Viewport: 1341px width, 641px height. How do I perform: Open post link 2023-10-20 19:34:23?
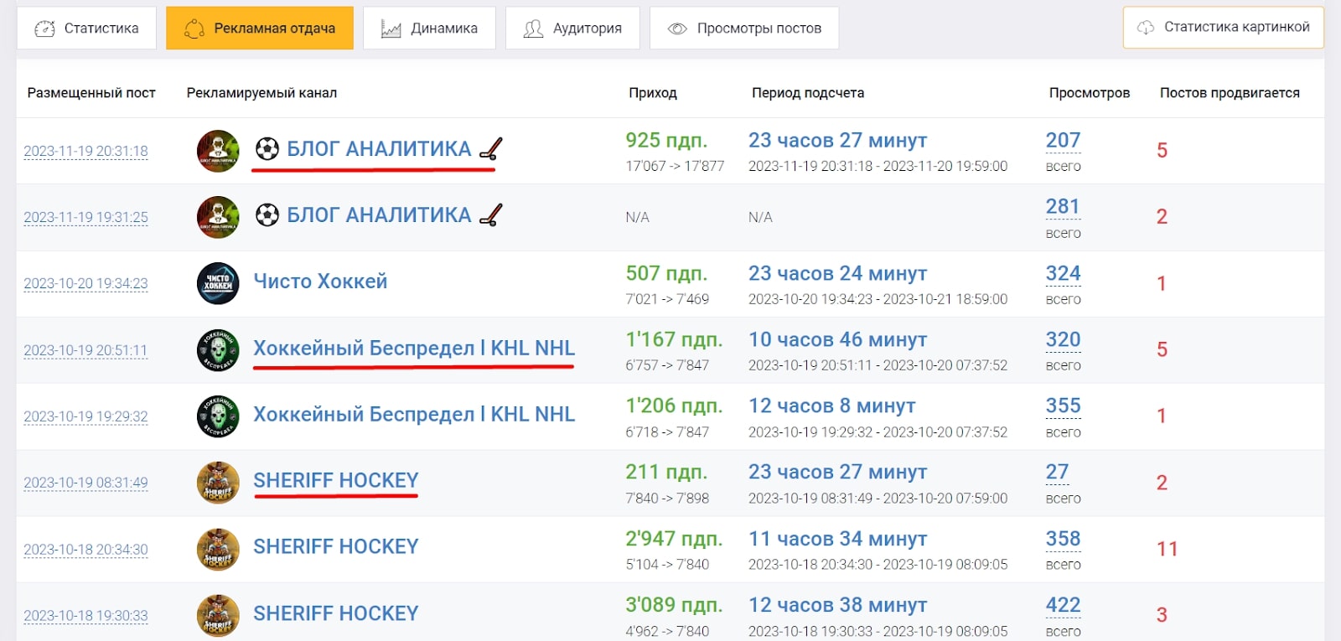[85, 283]
